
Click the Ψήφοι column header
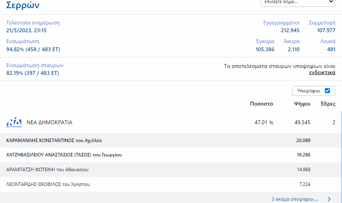pos(302,104)
